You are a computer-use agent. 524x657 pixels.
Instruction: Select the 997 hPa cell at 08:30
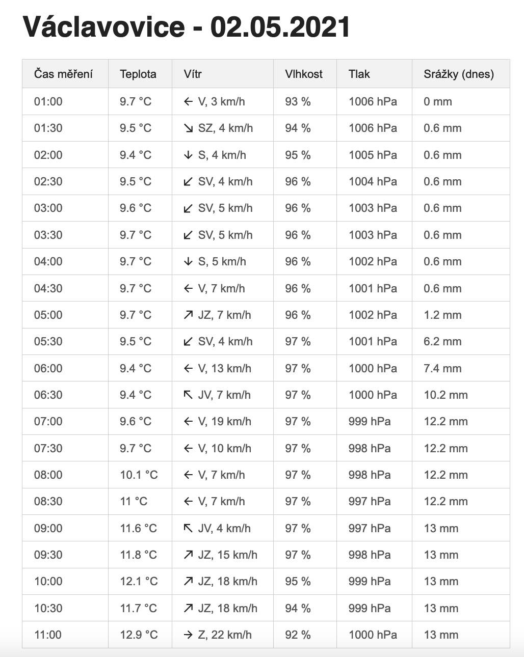pyautogui.click(x=374, y=502)
